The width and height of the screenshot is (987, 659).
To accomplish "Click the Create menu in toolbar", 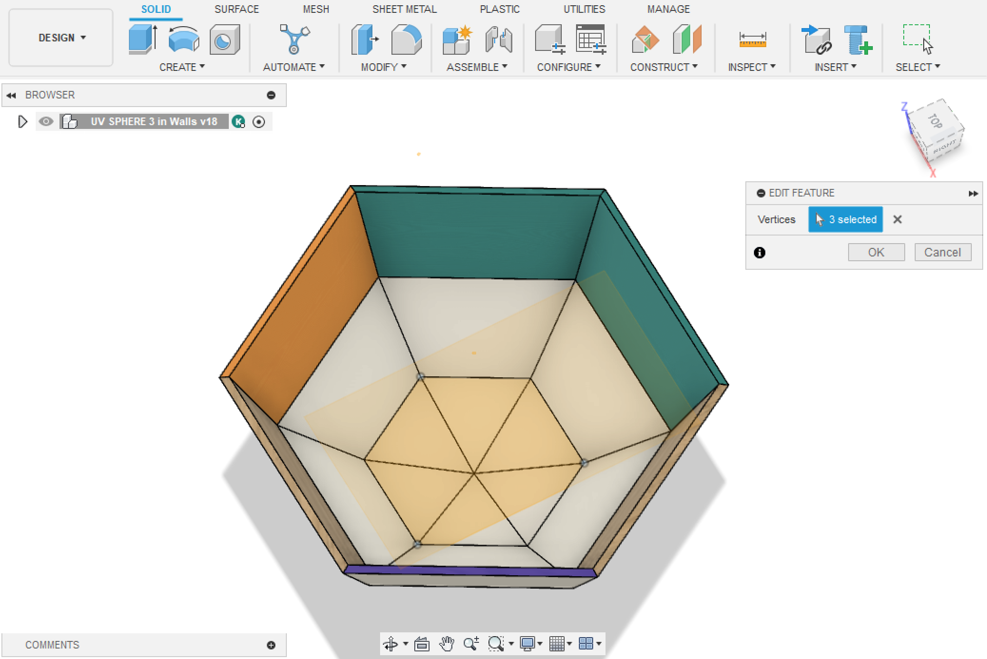I will pos(182,67).
